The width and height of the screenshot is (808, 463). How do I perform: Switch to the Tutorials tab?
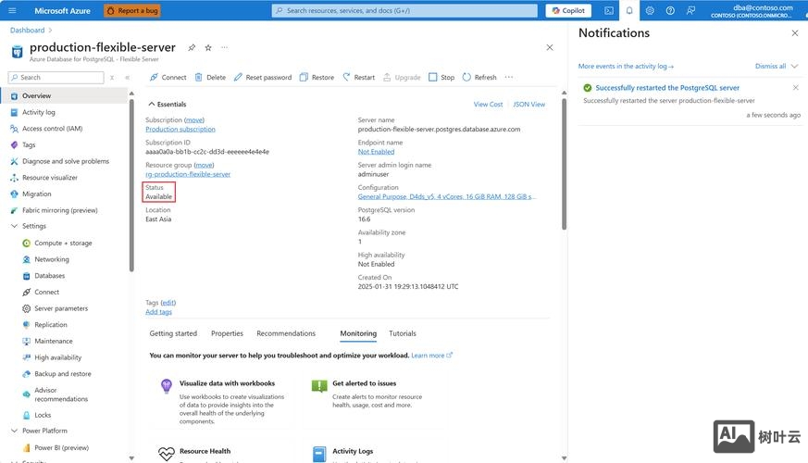(x=402, y=333)
